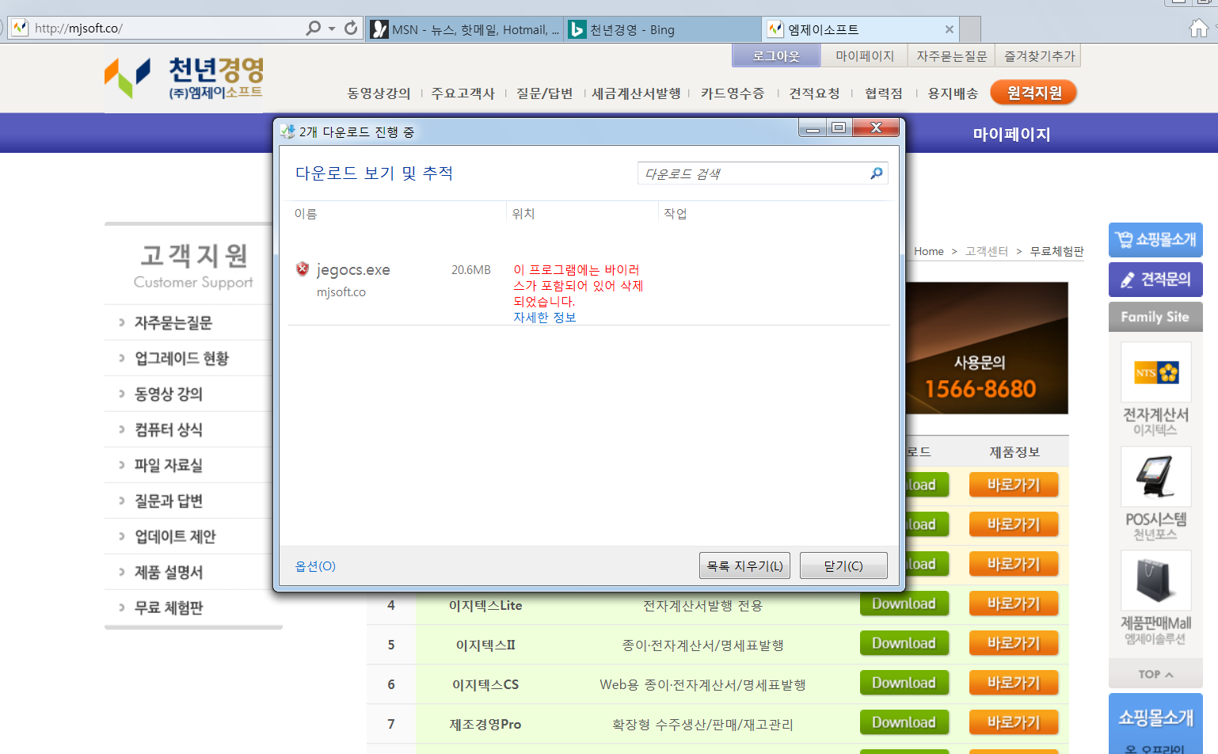
Task: Open the 카드영수증 menu
Action: 733,93
